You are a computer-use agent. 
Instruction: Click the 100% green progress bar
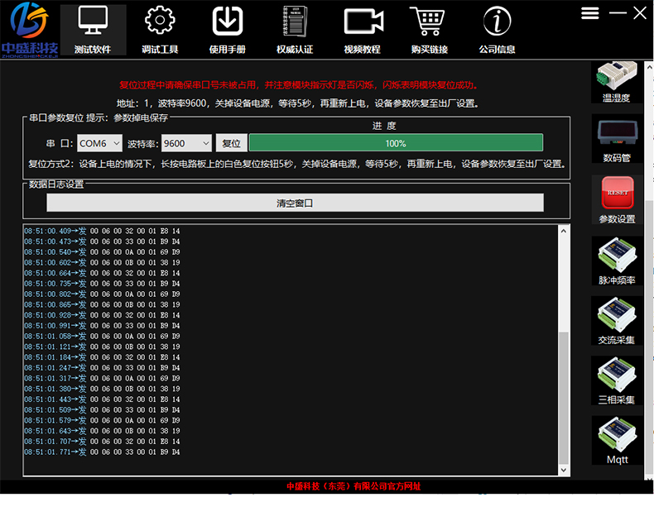396,143
